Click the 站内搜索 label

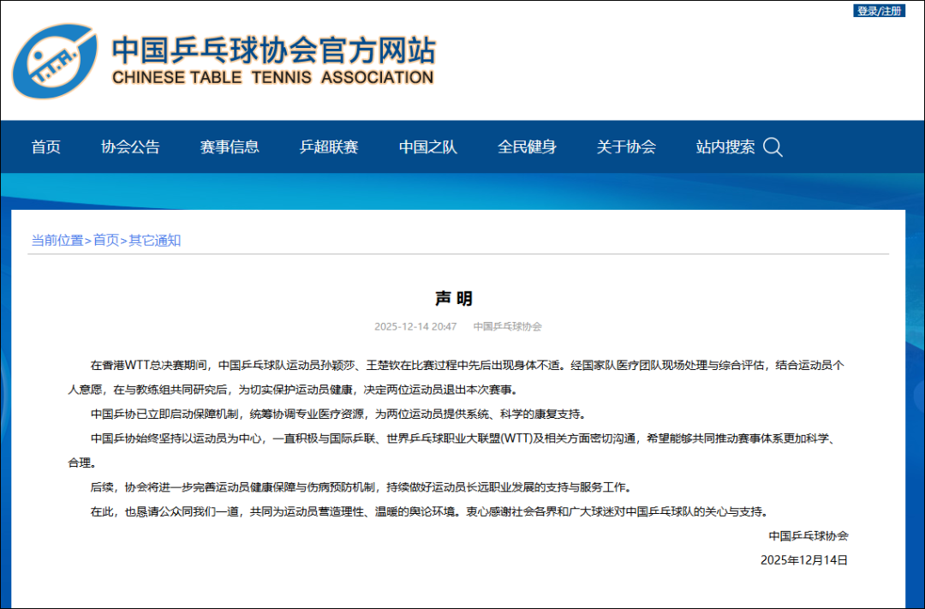725,147
